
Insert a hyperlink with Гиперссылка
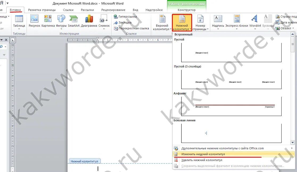click(125, 17)
